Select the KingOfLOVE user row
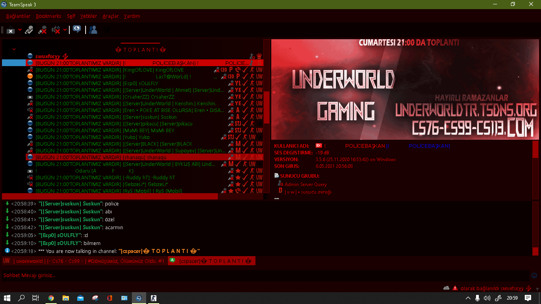Image resolution: width=541 pixels, height=304 pixels. [145, 70]
